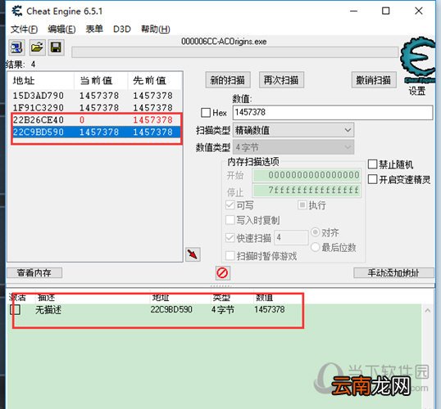This screenshot has width=441, height=409.
Task: Open the 文件(F) menu
Action: coord(25,29)
